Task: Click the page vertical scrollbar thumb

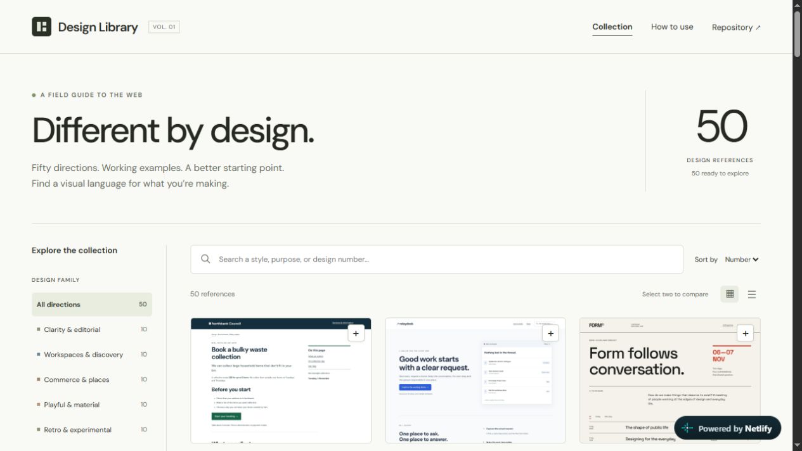Action: pyautogui.click(x=797, y=34)
